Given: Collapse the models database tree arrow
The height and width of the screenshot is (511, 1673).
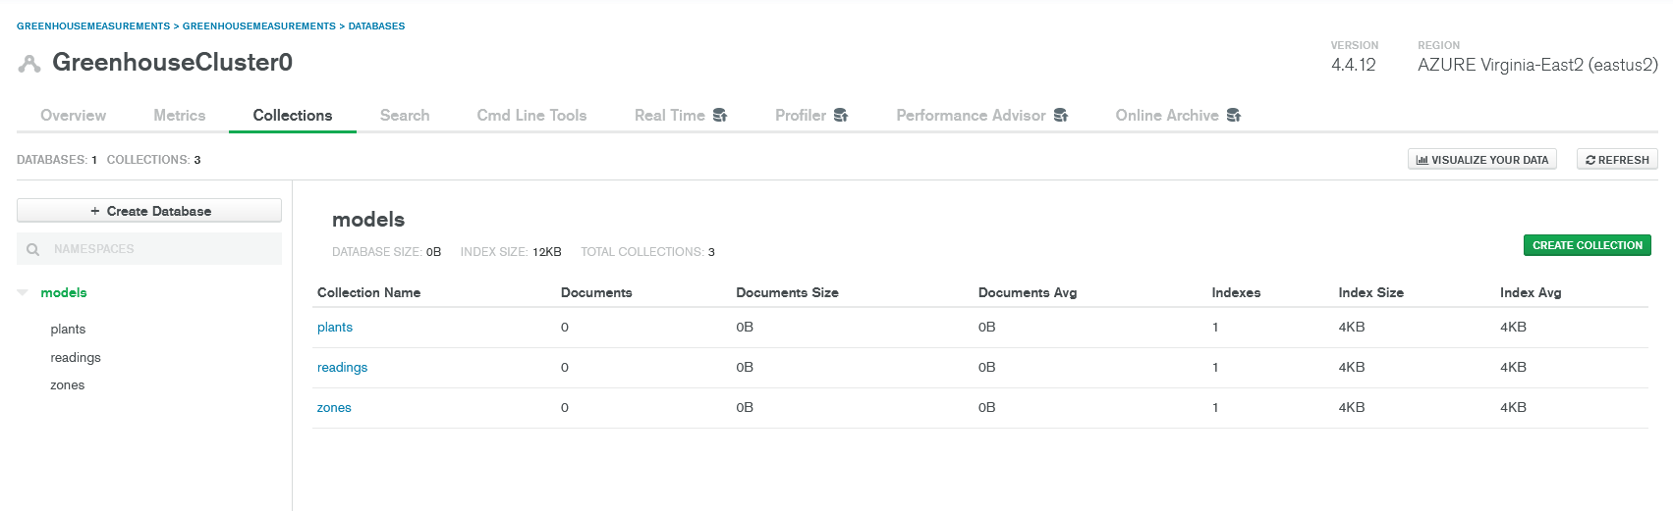Looking at the screenshot, I should click(23, 292).
